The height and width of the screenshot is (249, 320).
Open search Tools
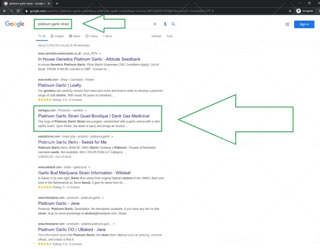(x=169, y=36)
